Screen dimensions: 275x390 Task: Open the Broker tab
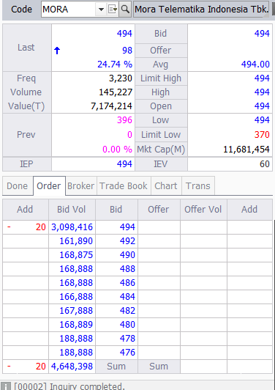coord(81,185)
